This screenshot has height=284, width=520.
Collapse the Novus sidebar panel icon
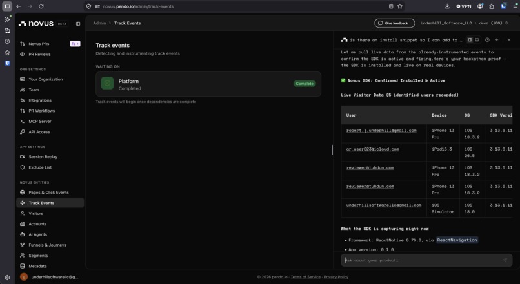click(x=78, y=24)
